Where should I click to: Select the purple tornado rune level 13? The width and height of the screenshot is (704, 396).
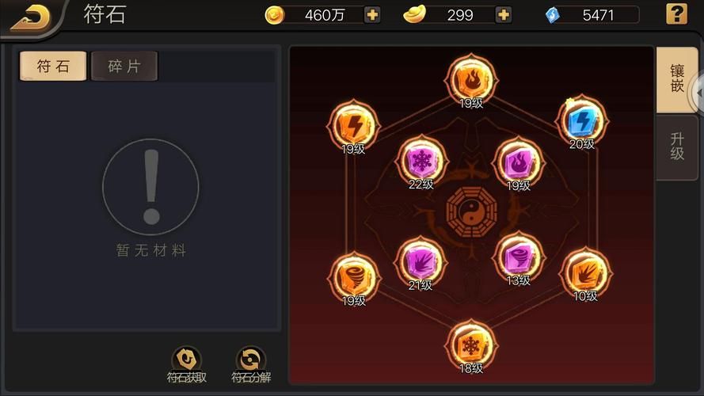coord(519,258)
